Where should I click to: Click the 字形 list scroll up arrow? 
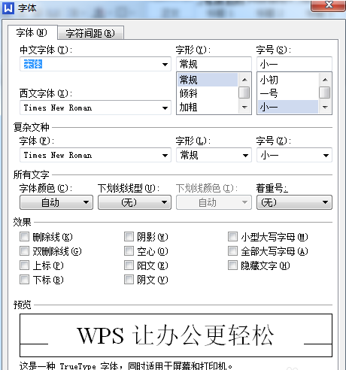[x=244, y=80]
